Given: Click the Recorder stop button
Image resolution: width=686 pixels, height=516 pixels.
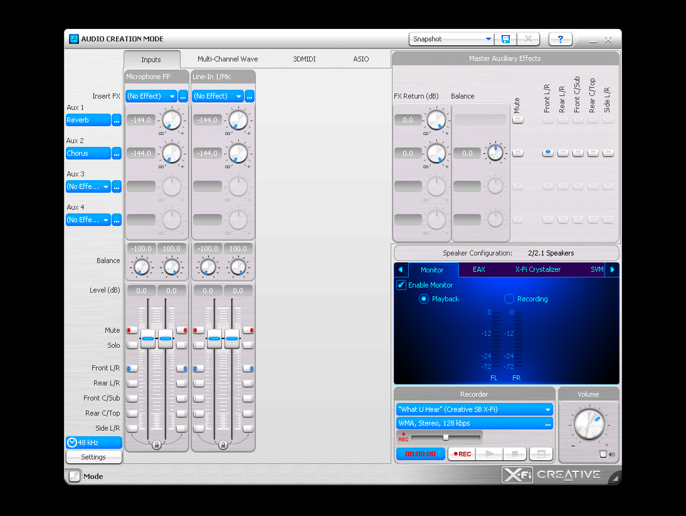Looking at the screenshot, I should 515,454.
